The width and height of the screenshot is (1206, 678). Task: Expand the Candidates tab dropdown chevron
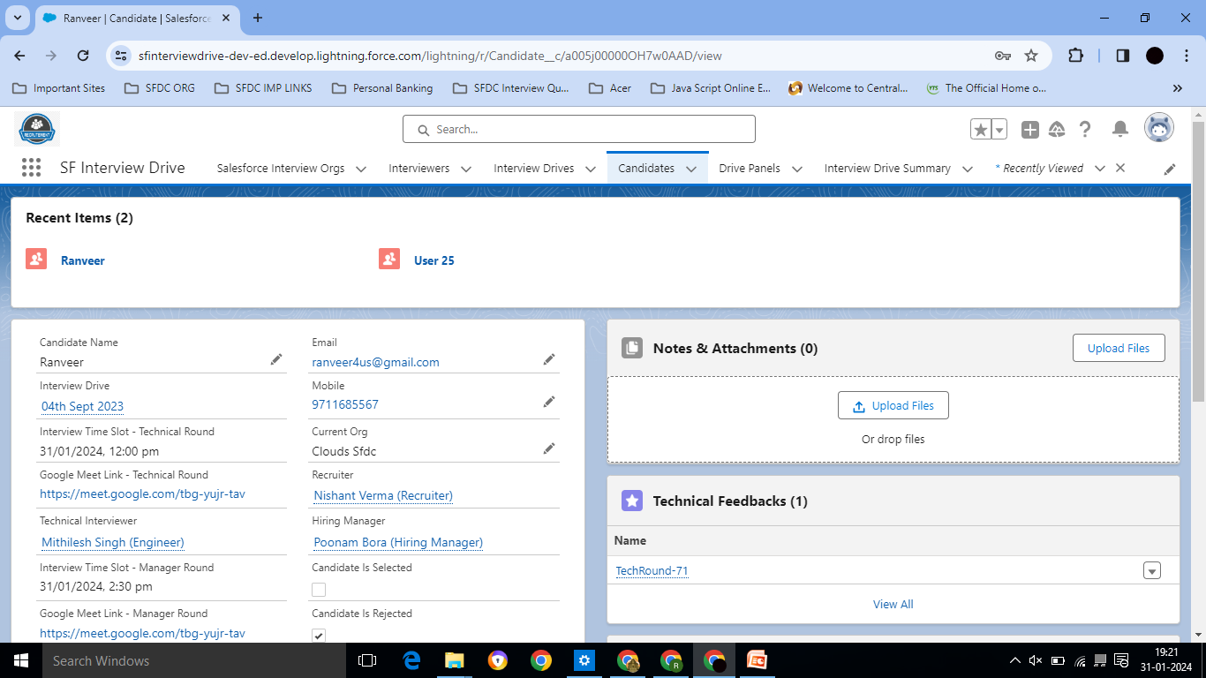click(x=691, y=169)
